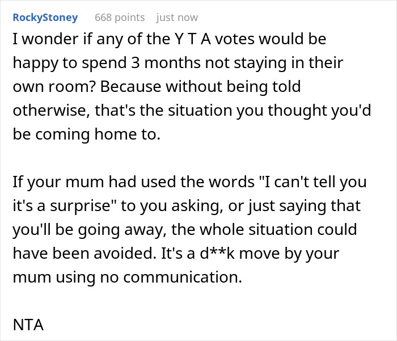397x341 pixels.
Task: Open the RockyStoney user profile link
Action: point(45,18)
